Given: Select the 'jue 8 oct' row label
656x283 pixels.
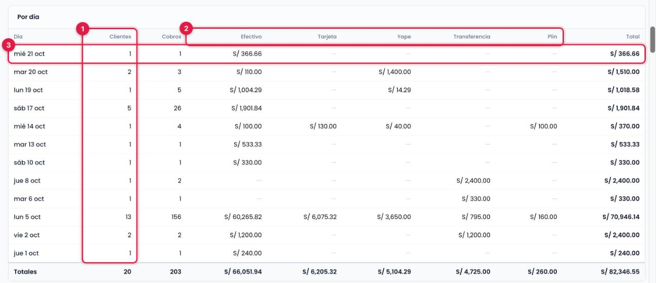Looking at the screenshot, I should (27, 181).
